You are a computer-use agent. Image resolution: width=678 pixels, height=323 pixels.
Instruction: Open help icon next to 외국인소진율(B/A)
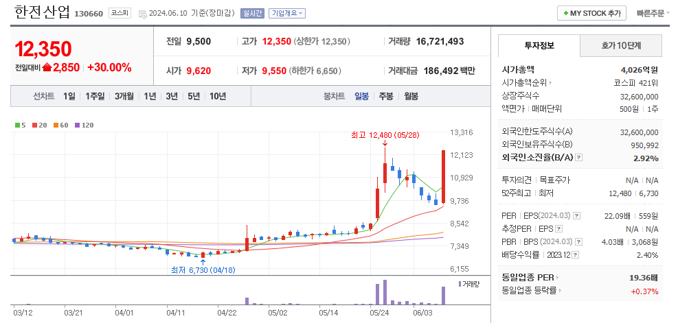tap(579, 158)
